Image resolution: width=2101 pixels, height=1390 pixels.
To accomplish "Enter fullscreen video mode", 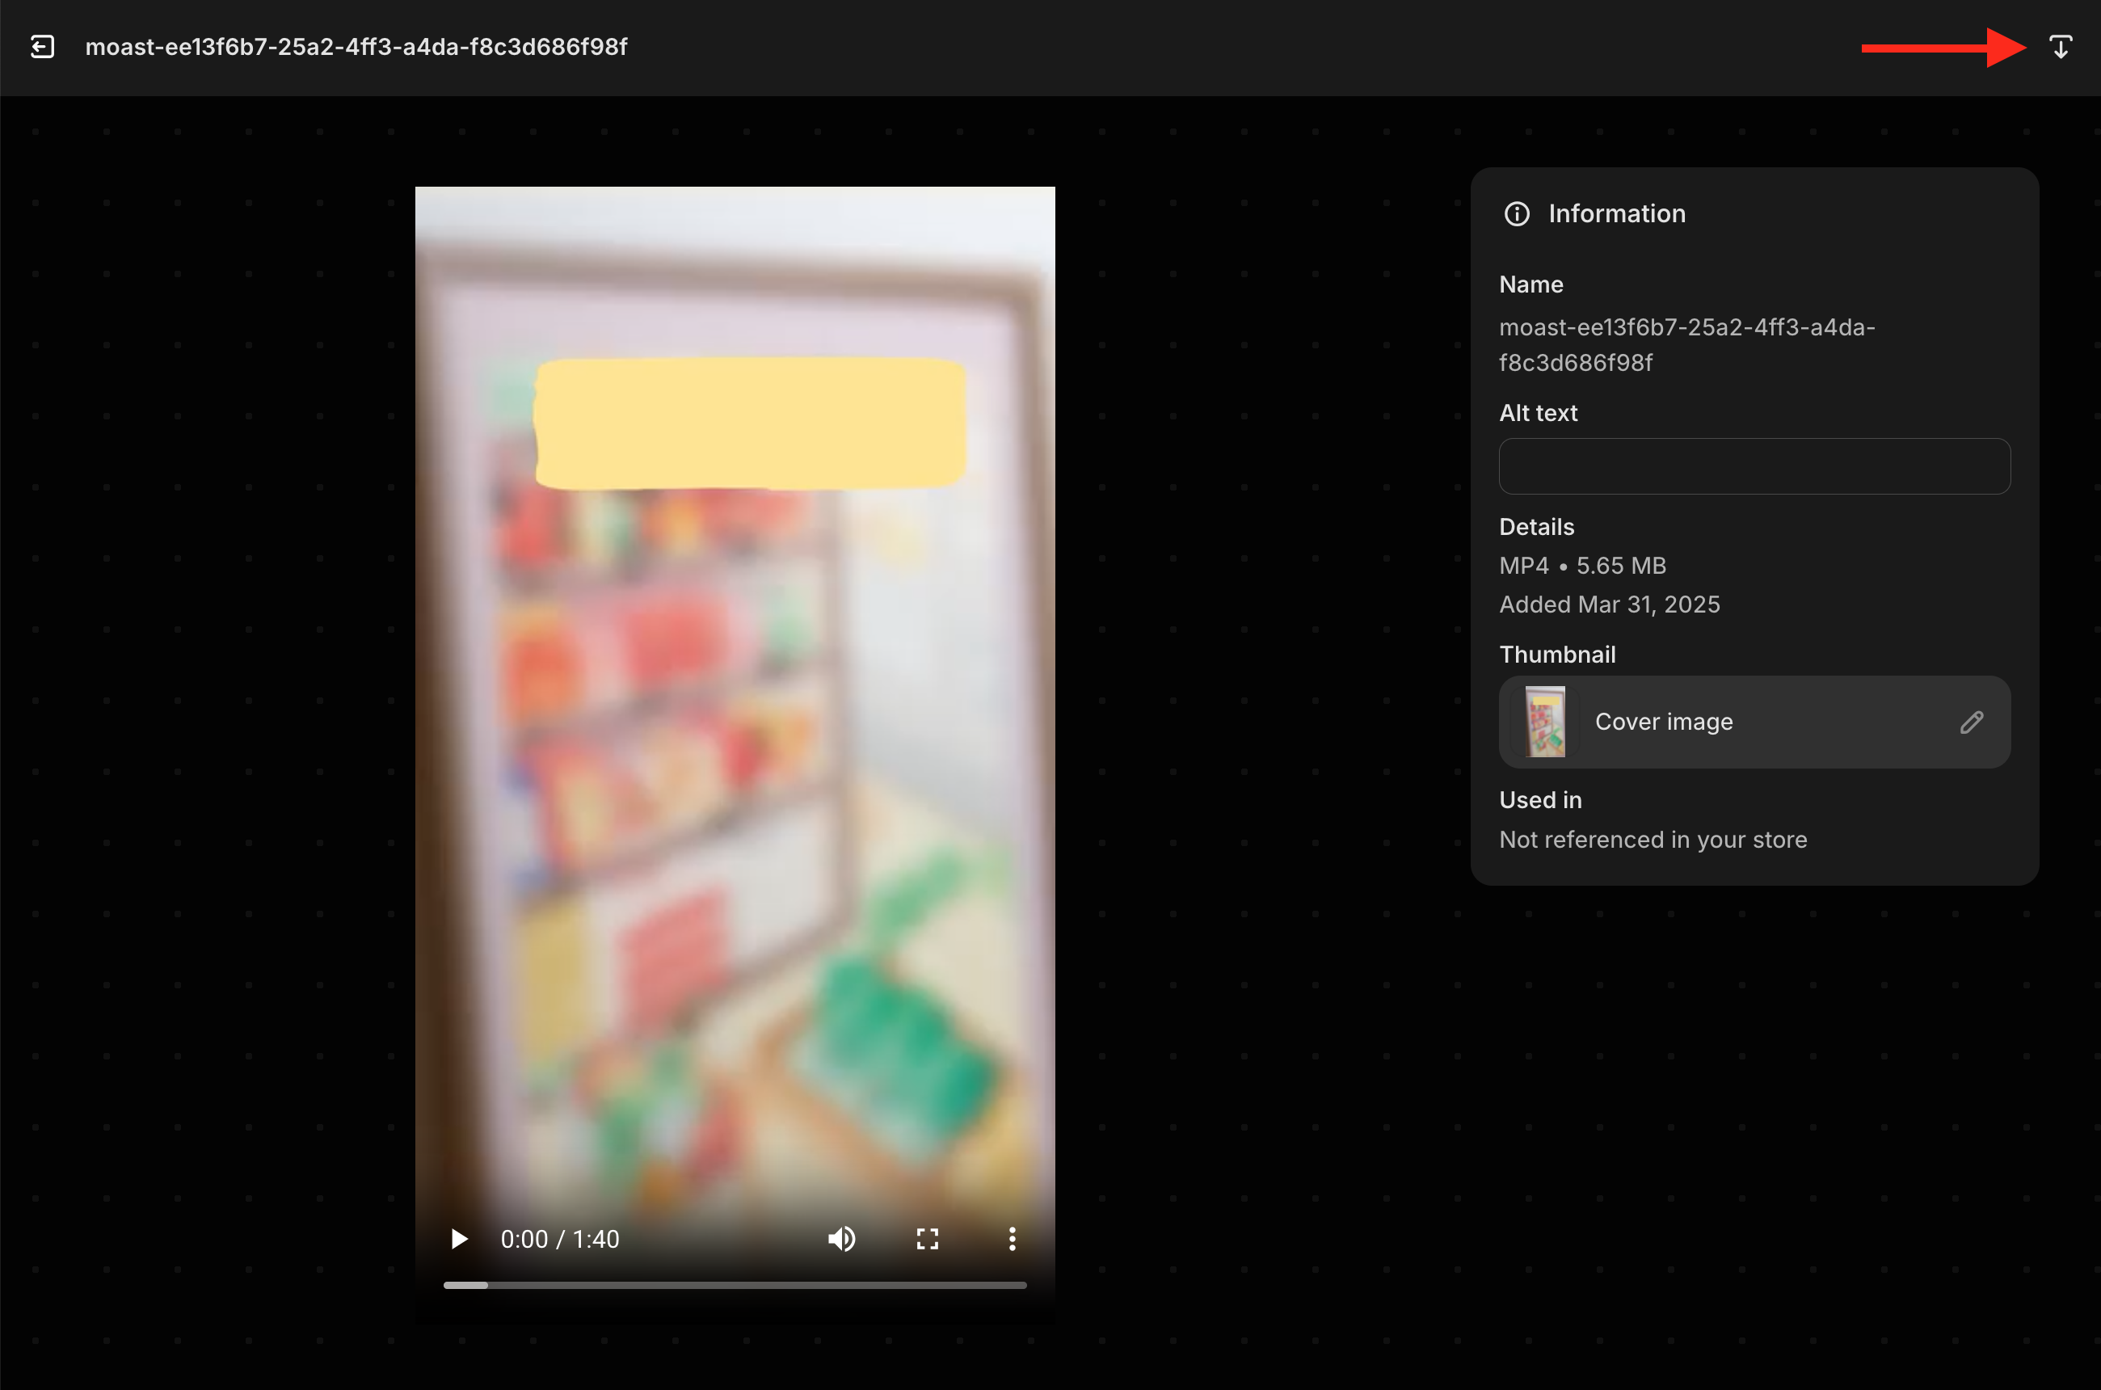I will pos(928,1238).
